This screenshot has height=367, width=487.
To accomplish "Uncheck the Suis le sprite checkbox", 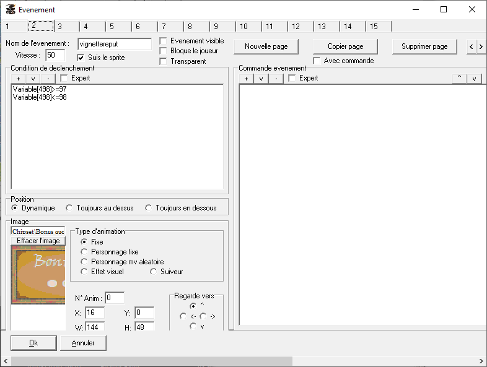I will pyautogui.click(x=81, y=58).
